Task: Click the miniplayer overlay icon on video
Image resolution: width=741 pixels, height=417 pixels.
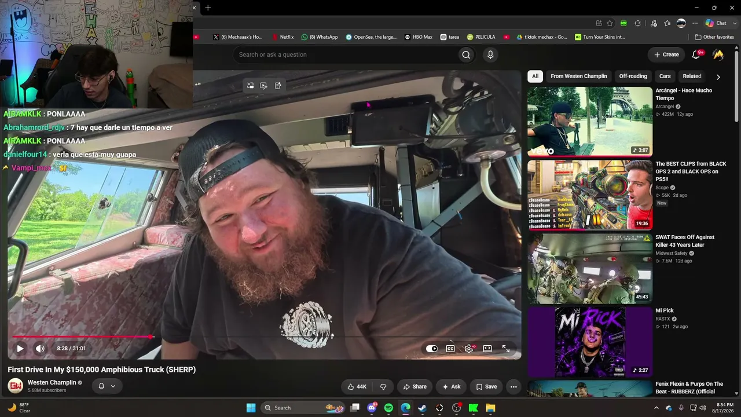Action: pos(250,86)
